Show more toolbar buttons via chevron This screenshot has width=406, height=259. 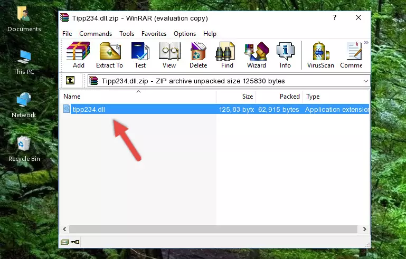[x=366, y=42]
